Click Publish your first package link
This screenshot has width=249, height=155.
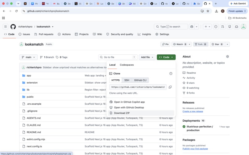point(195,149)
